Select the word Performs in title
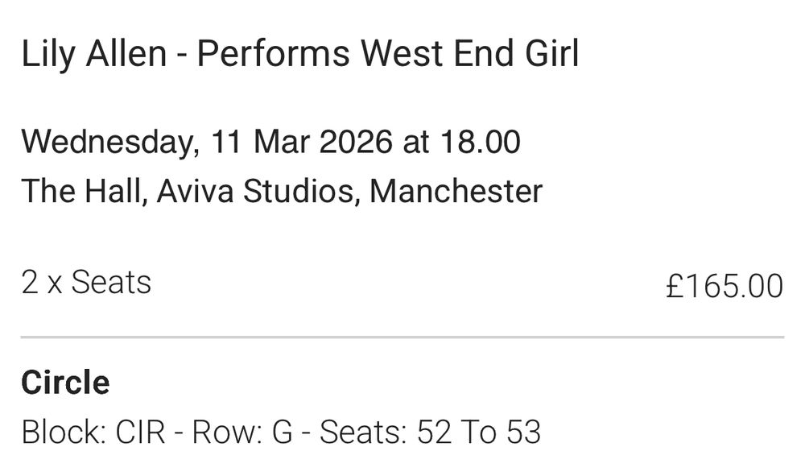This screenshot has width=805, height=472. (x=275, y=55)
